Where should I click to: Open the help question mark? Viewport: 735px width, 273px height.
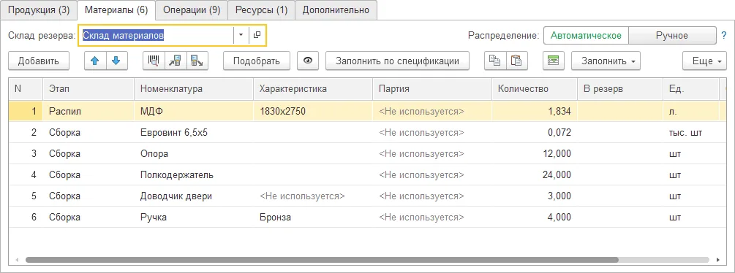tap(725, 36)
